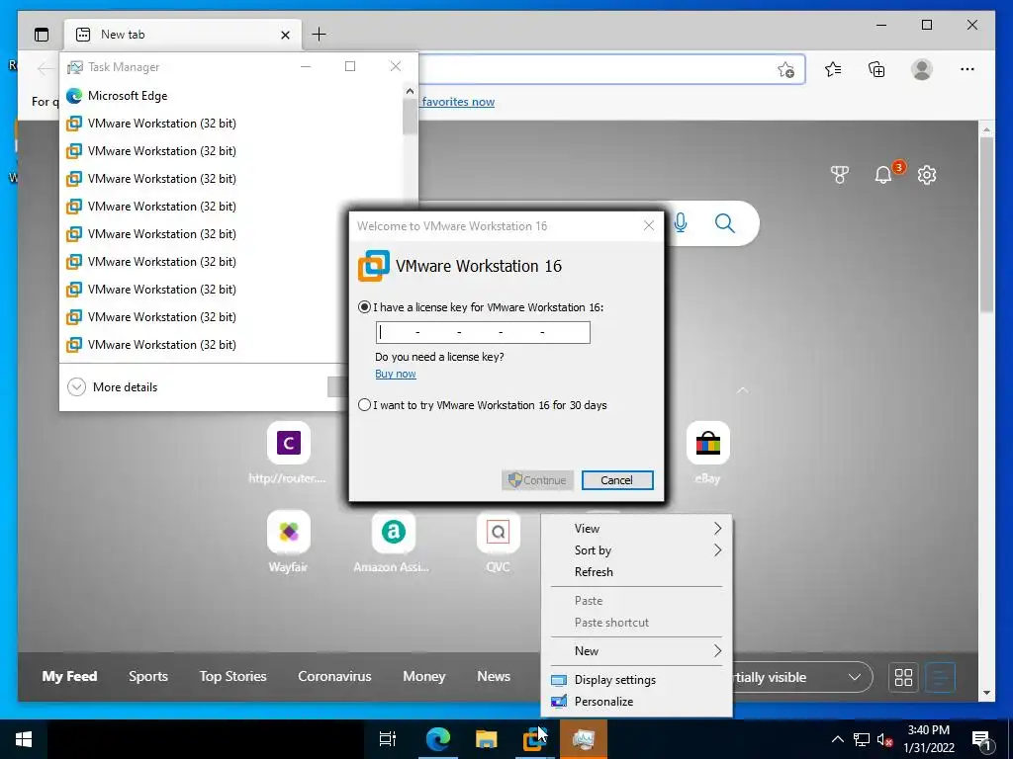This screenshot has height=759, width=1013.
Task: Select 30 days trial radio option
Action: pos(364,405)
